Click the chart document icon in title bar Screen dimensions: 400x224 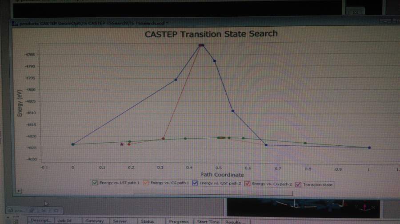(x=15, y=24)
